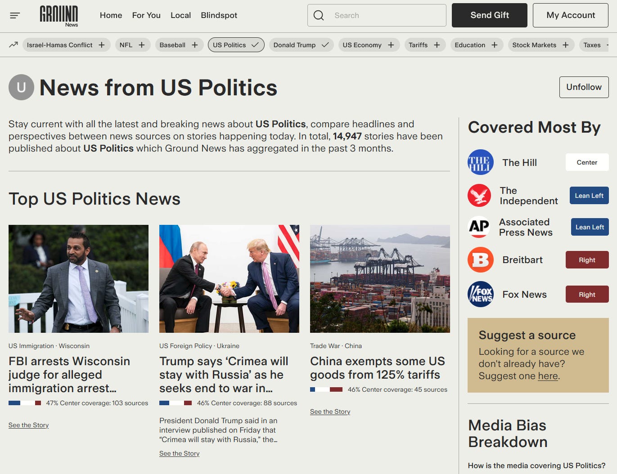Open headline China exempts some US goods
The height and width of the screenshot is (474, 617).
coord(377,368)
